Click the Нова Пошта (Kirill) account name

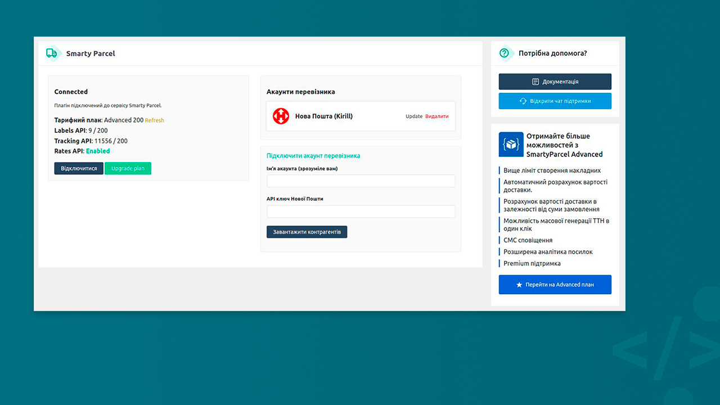point(324,116)
